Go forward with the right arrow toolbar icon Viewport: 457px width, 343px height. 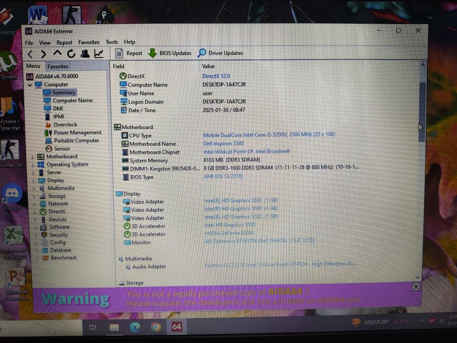[x=44, y=54]
